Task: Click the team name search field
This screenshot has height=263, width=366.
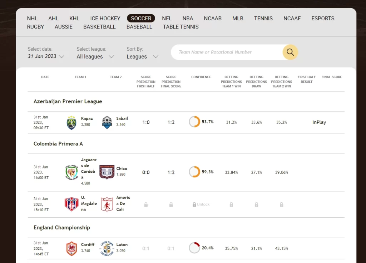Action: pyautogui.click(x=229, y=52)
